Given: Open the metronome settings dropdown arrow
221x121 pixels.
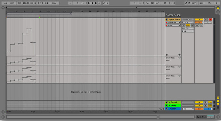Looking at the screenshot, I should pyautogui.click(x=50, y=3).
